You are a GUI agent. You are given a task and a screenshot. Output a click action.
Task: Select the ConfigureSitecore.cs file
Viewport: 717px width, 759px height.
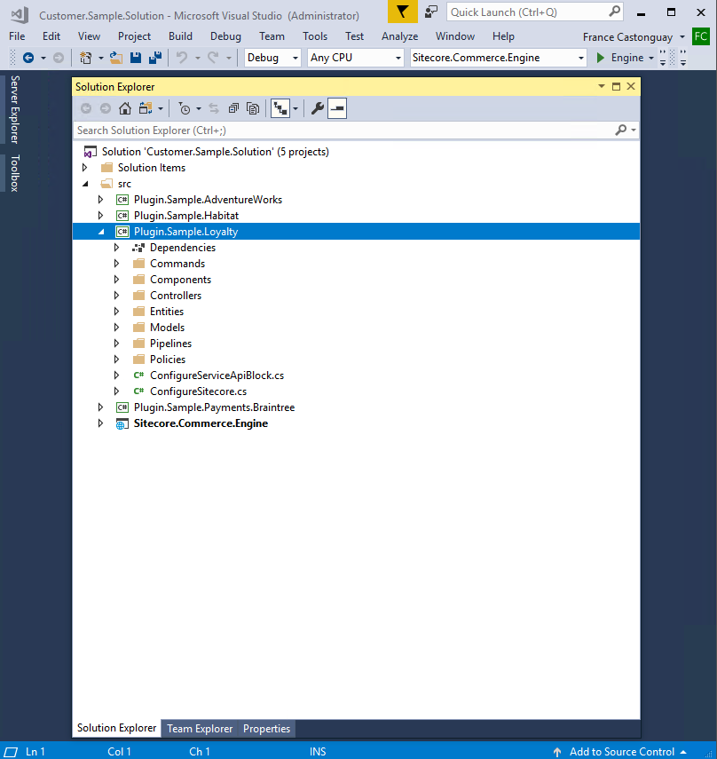[199, 391]
